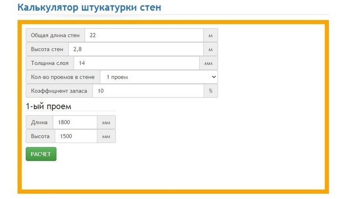Click the 'Кол-во проемов в стене' label
This screenshot has height=199, width=342.
[x=63, y=77]
